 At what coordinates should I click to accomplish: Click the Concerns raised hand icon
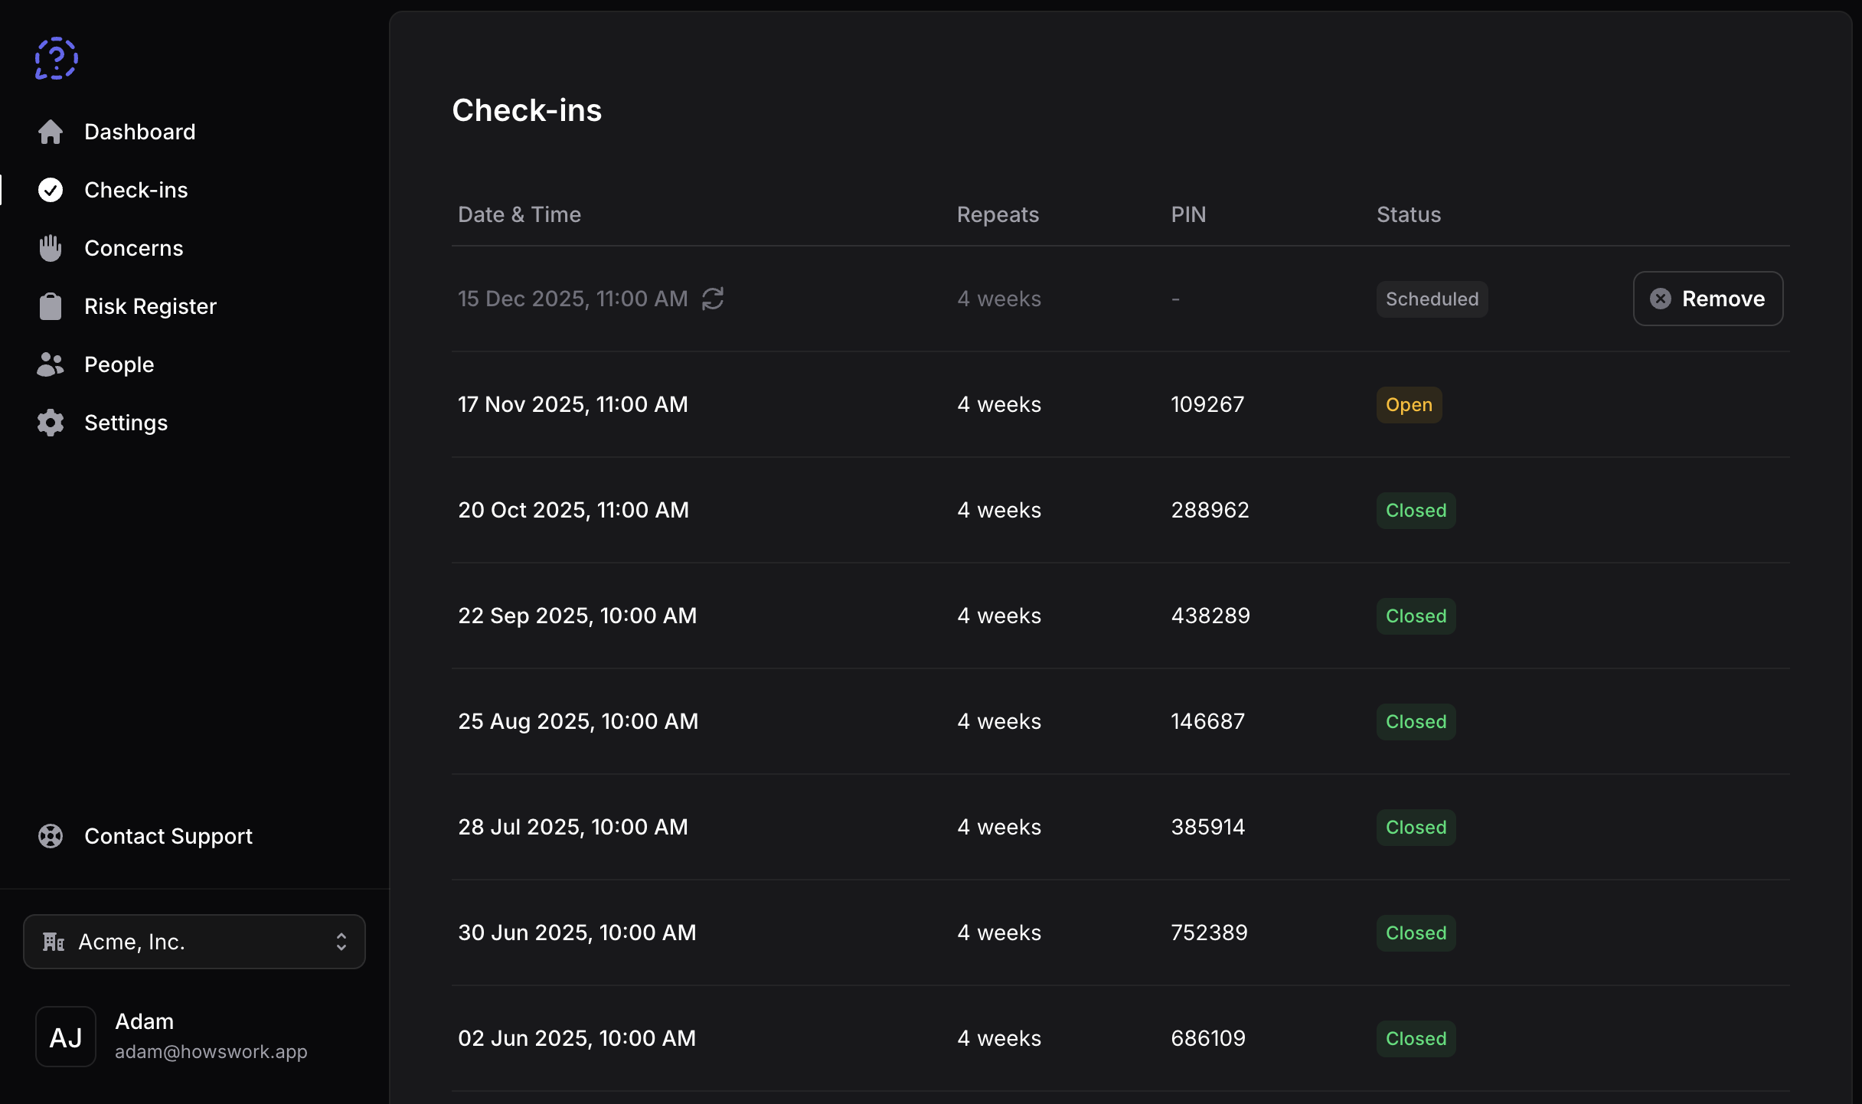point(51,248)
